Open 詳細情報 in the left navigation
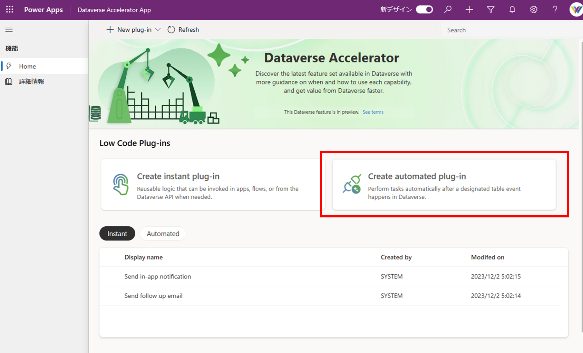The width and height of the screenshot is (583, 353). pos(44,81)
